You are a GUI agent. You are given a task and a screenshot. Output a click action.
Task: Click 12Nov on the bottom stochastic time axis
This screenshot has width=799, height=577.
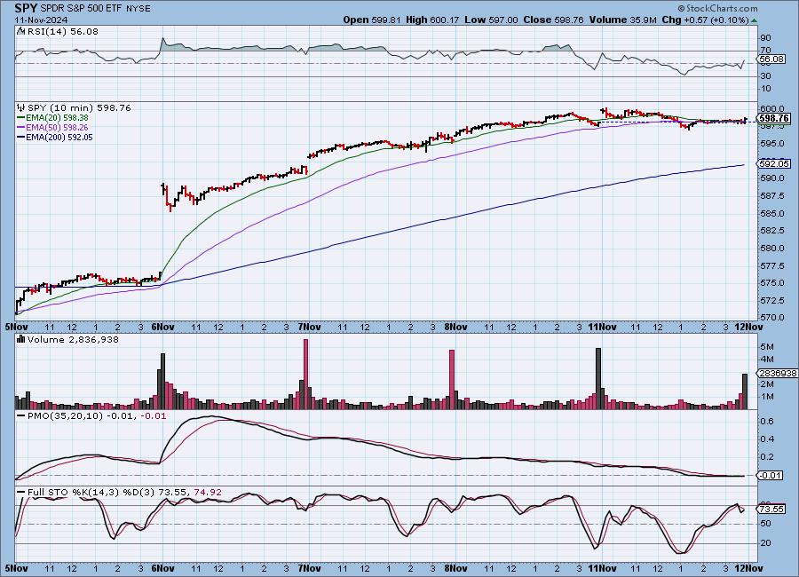(748, 568)
